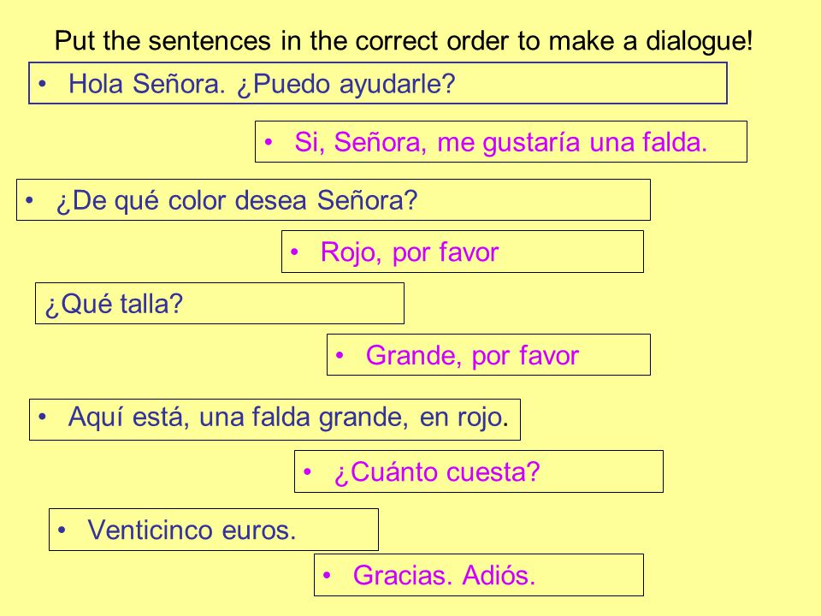
Task: Click the pink bullet before 'Grande'
Action: click(340, 355)
